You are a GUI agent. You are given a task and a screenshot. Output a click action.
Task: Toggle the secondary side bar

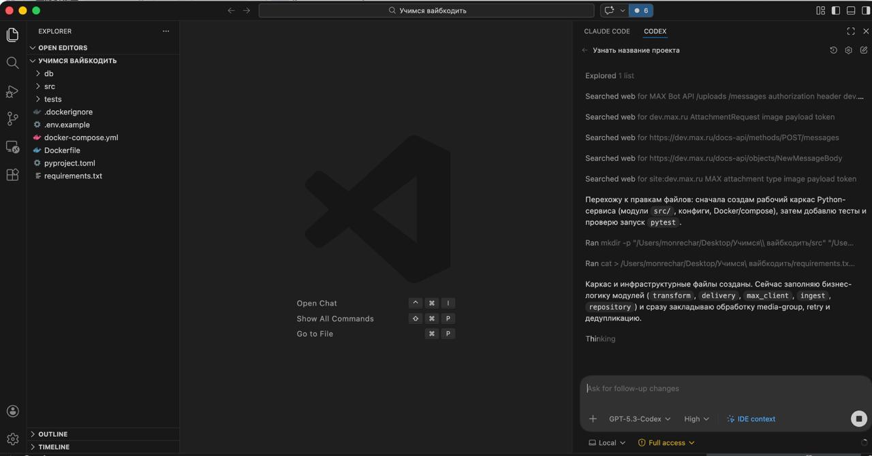click(865, 10)
